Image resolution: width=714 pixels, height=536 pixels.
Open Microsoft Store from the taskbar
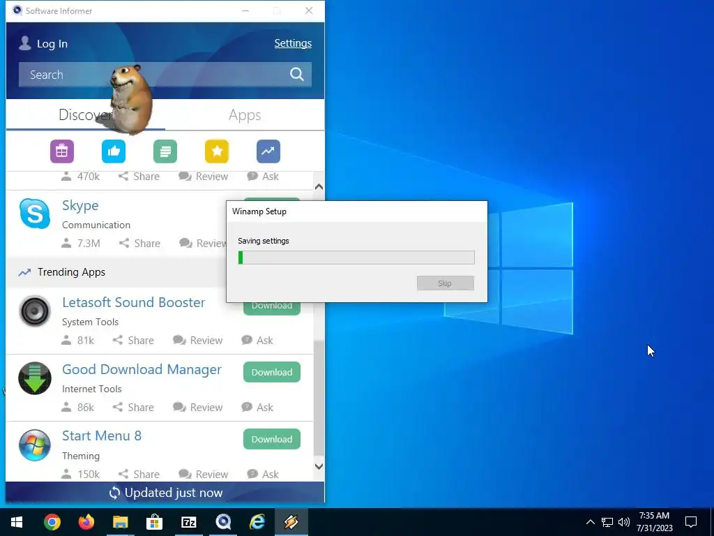(x=154, y=522)
